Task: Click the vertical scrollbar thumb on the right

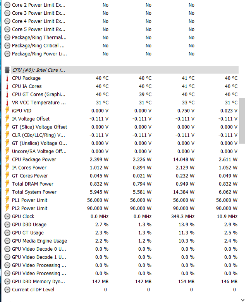Action: (x=242, y=121)
